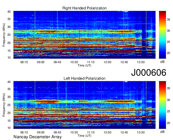Screen dimensions: 173x140
Task: Click the 09:45 tick label on the lower plot
Action: tap(57, 132)
